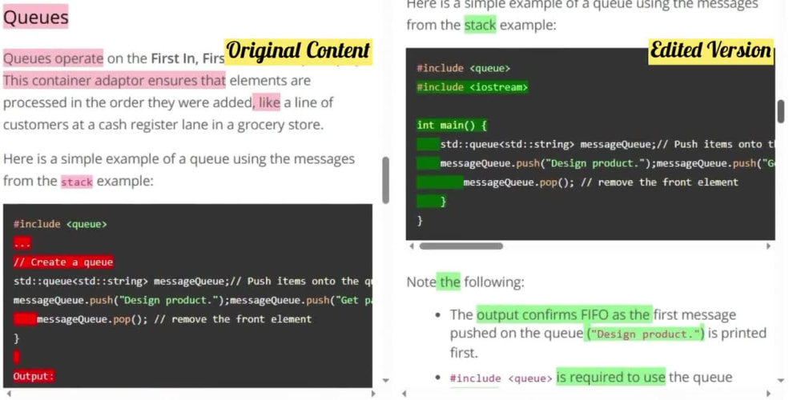The height and width of the screenshot is (400, 801).
Task: Click the down scroll arrow of original pane
Action: 386,380
